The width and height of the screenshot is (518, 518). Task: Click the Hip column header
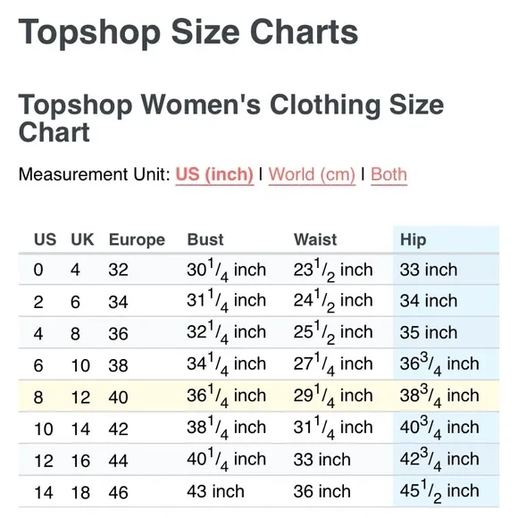(x=413, y=240)
